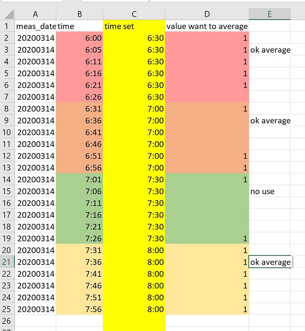Select the time cell 7:56
The width and height of the screenshot is (305, 331).
(x=80, y=309)
